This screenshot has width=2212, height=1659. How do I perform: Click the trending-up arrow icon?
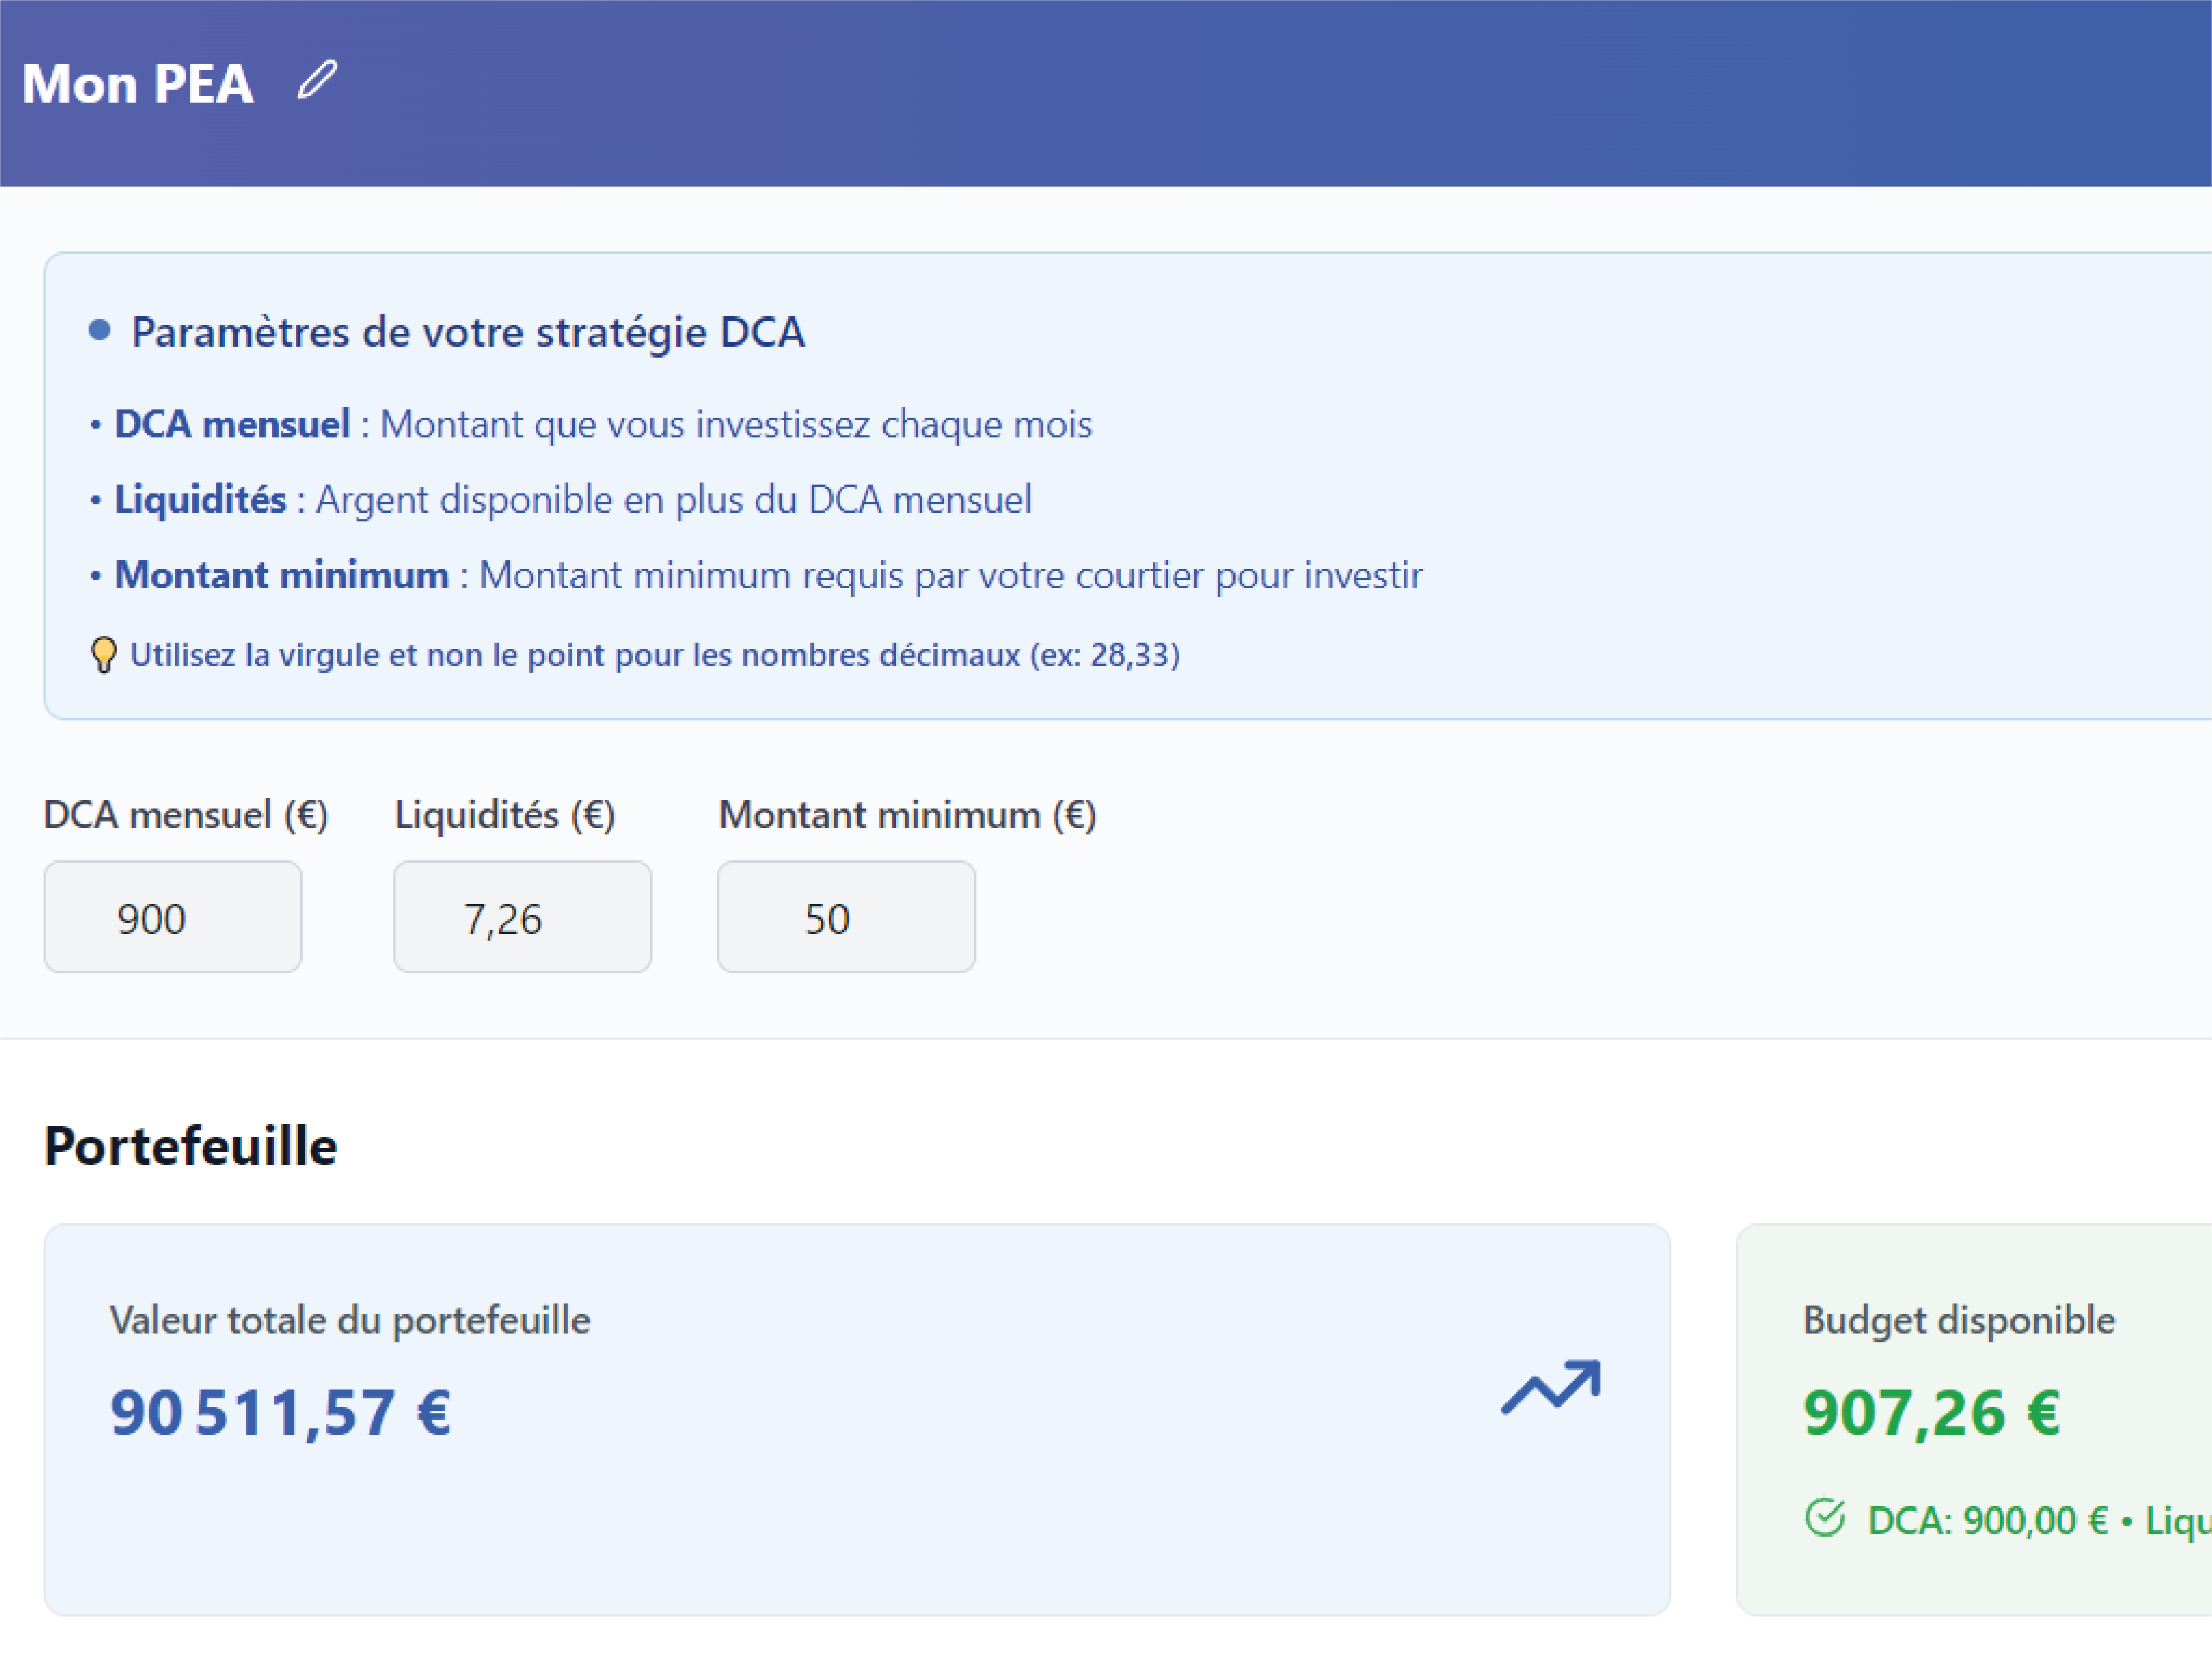tap(1550, 1387)
